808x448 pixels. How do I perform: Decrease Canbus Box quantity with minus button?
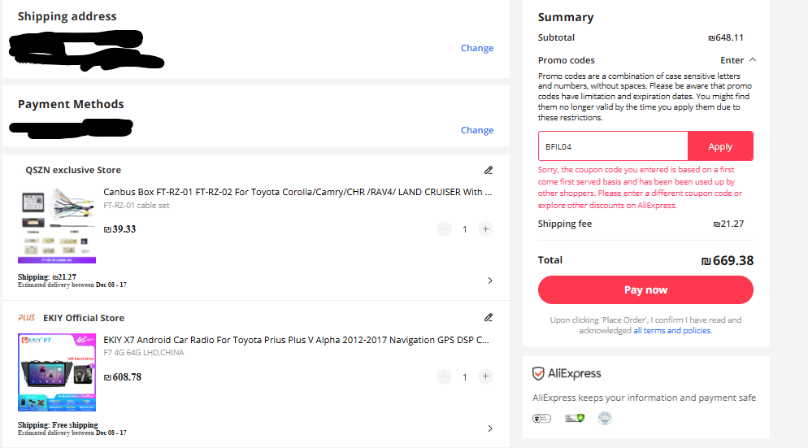tap(444, 229)
